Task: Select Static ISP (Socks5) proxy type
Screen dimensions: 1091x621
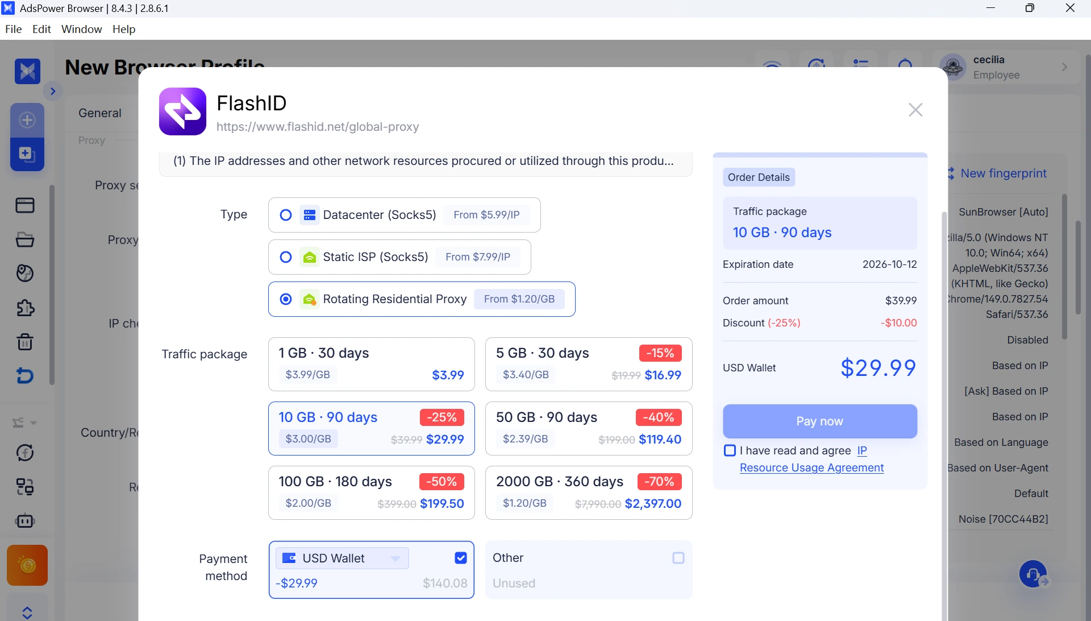Action: pos(399,257)
